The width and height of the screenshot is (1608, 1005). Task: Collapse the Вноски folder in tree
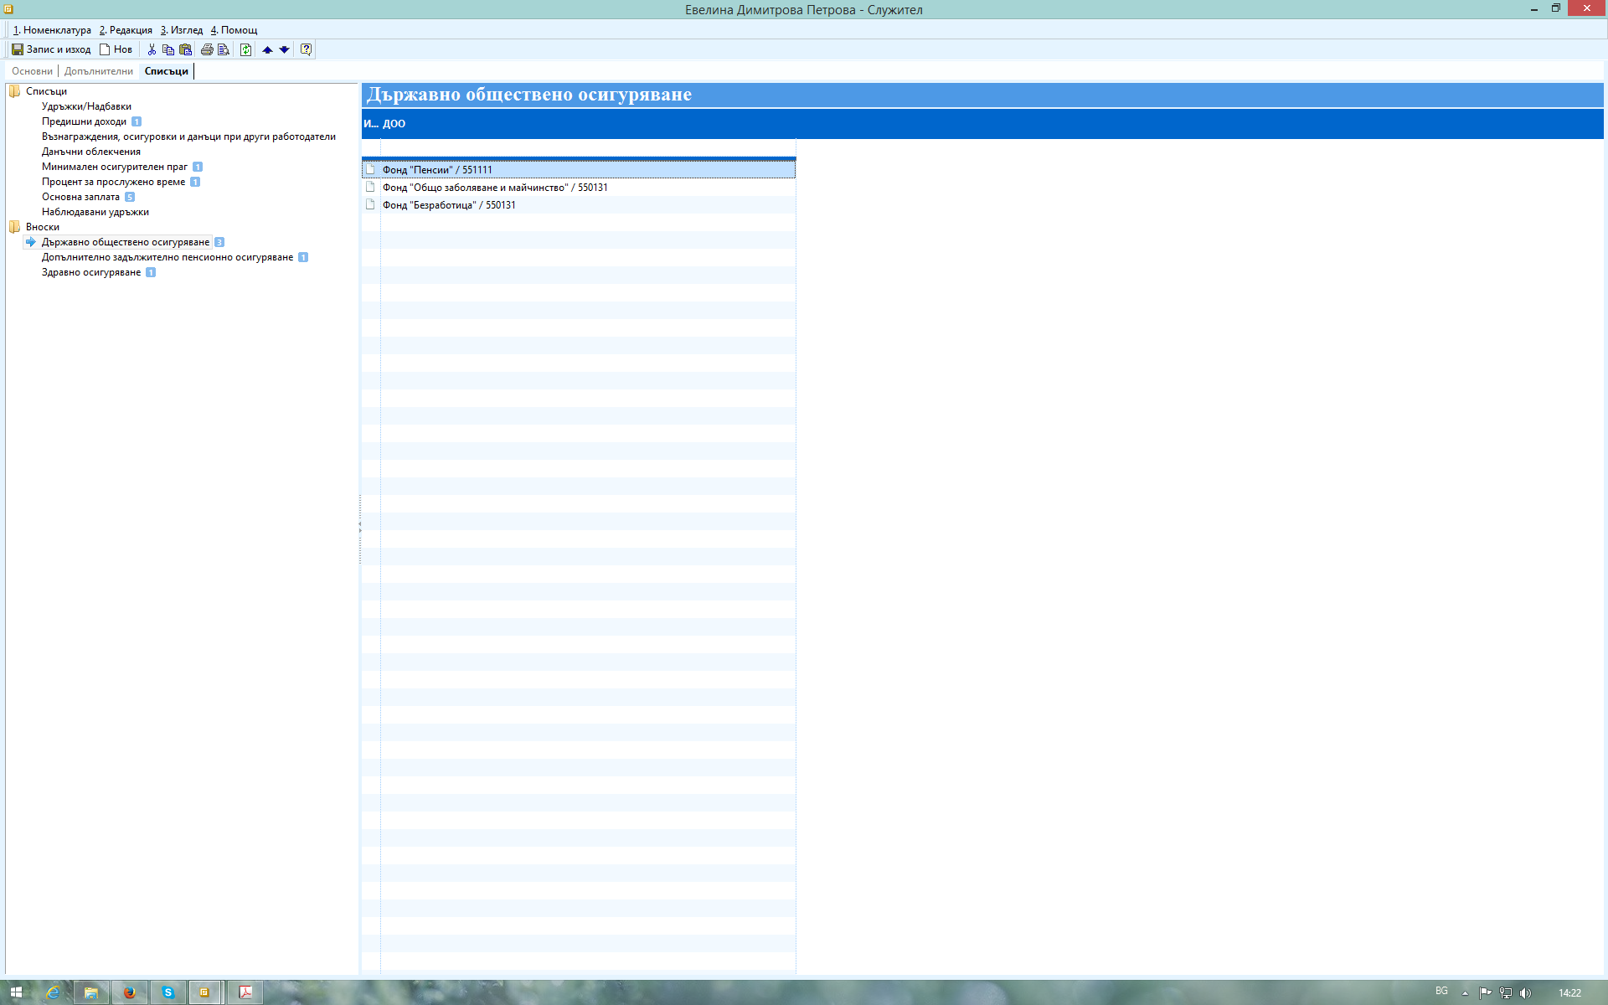(x=15, y=227)
